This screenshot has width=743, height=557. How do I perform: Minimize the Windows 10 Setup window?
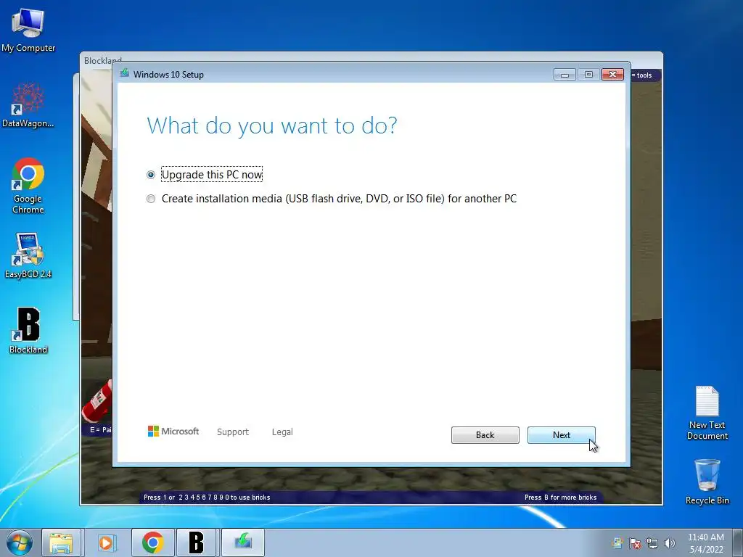point(565,75)
